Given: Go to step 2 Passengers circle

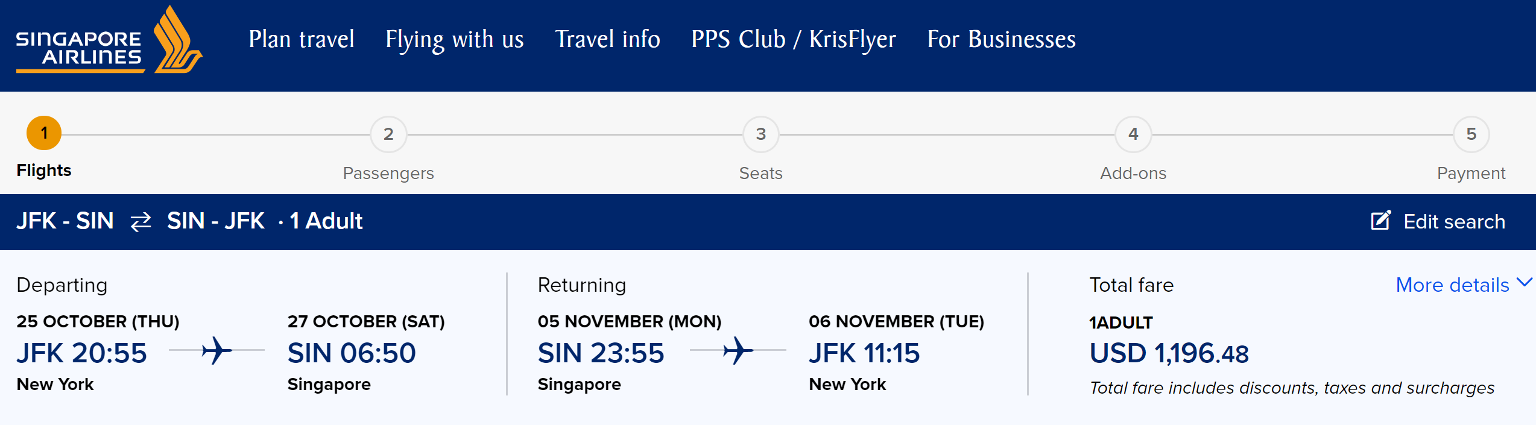Looking at the screenshot, I should coord(388,134).
